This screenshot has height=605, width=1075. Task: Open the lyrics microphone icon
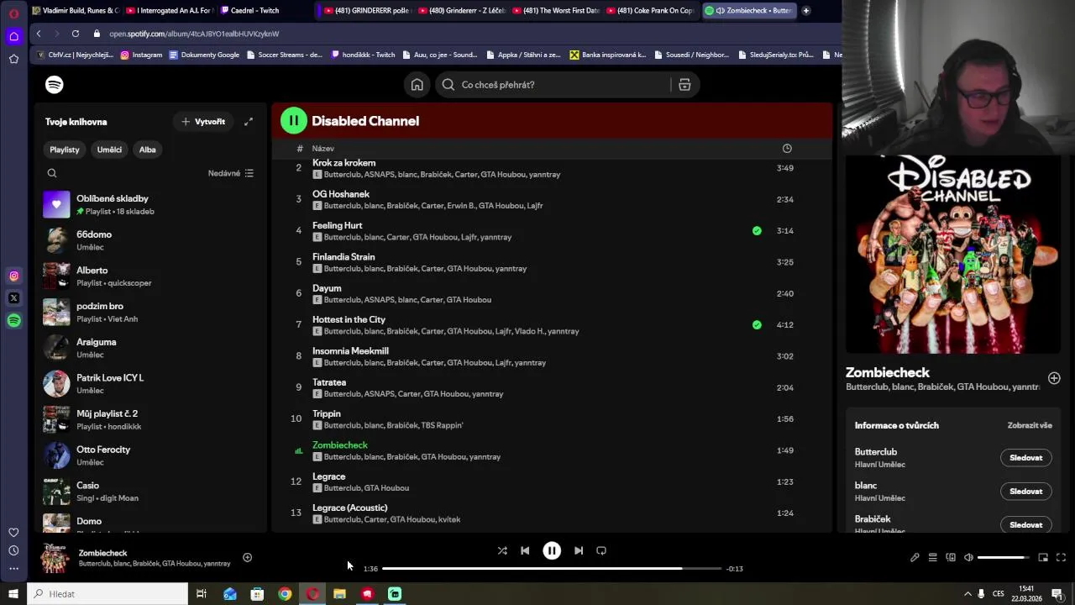(x=915, y=557)
